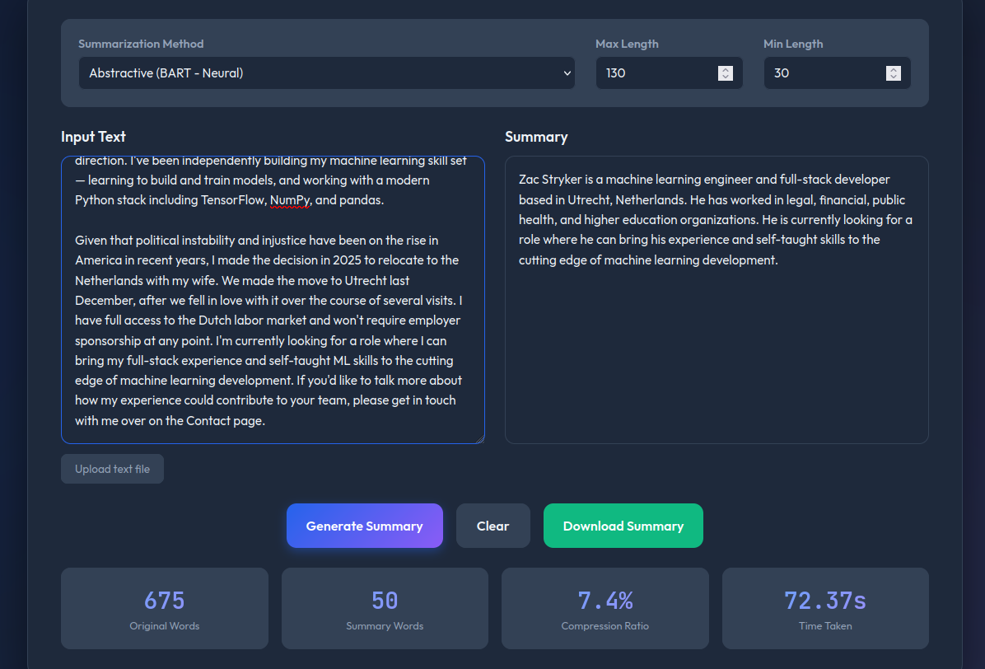The height and width of the screenshot is (669, 985).
Task: Click the Time Taken stat card
Action: point(825,608)
